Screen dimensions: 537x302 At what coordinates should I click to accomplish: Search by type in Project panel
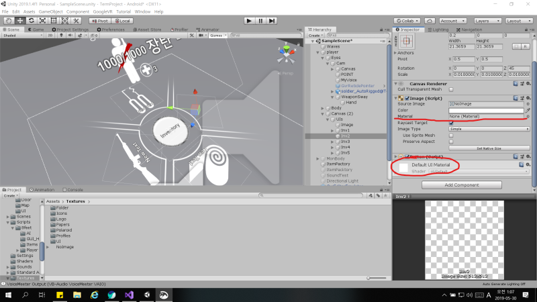click(371, 195)
